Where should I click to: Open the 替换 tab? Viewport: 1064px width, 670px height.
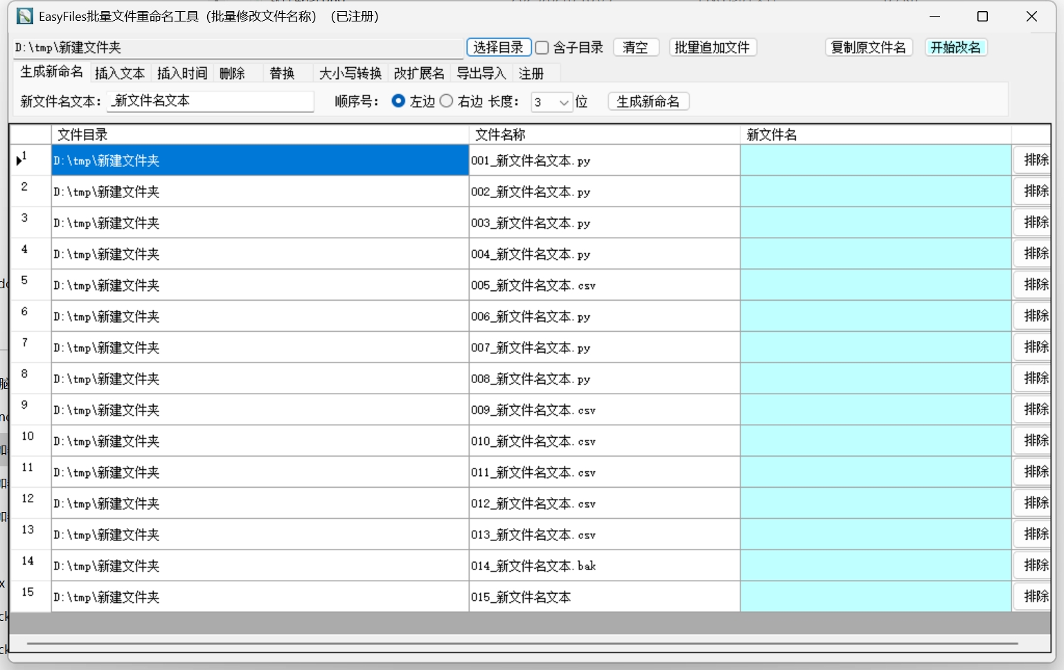pyautogui.click(x=282, y=73)
